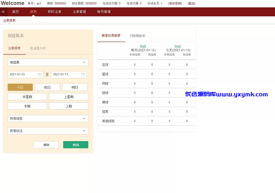The width and height of the screenshot is (275, 193).
Task: Select the 上星期 range button
Action: [68, 97]
